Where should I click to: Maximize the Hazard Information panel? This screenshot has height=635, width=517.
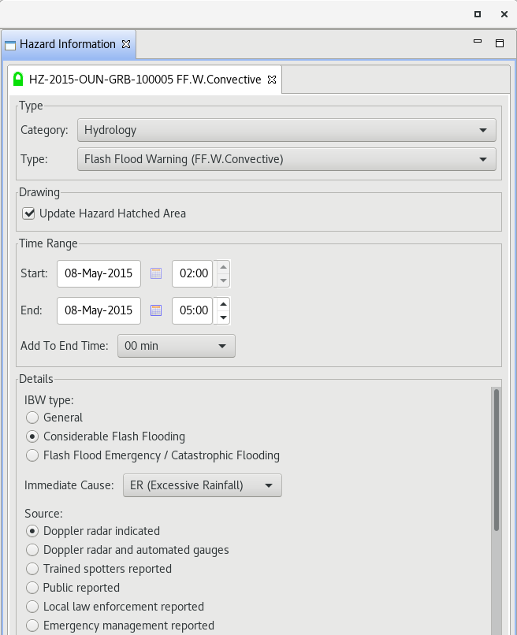click(500, 43)
